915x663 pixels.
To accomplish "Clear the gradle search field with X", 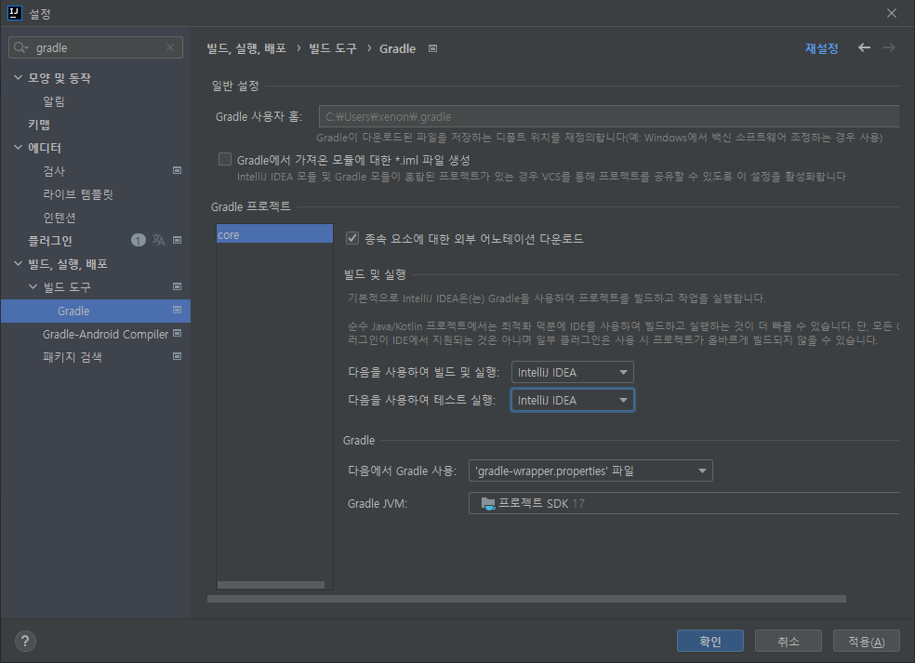I will coord(170,47).
